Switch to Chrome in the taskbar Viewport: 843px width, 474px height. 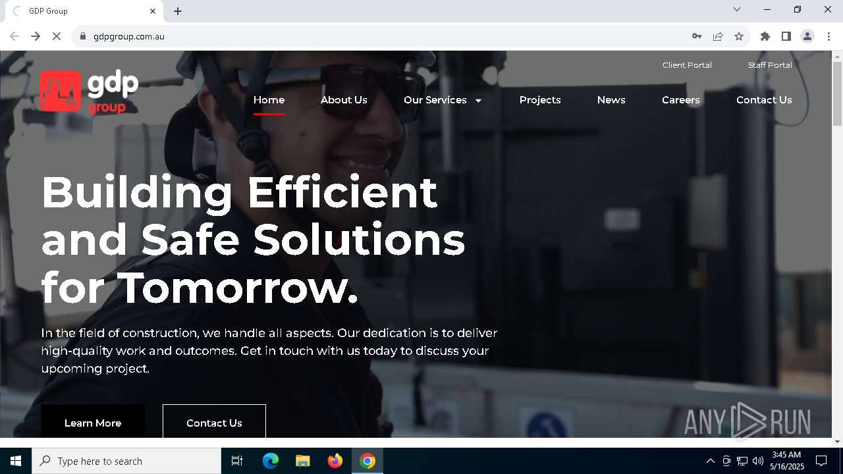coord(367,461)
